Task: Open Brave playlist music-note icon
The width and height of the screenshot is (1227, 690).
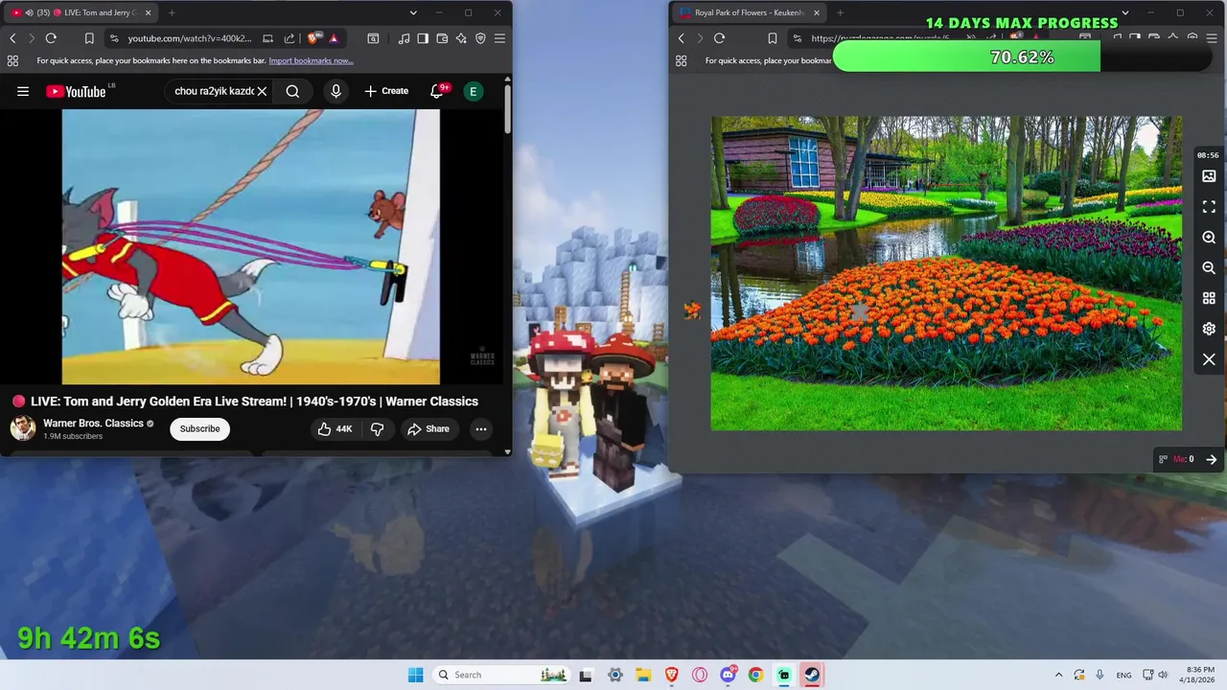Action: (404, 38)
